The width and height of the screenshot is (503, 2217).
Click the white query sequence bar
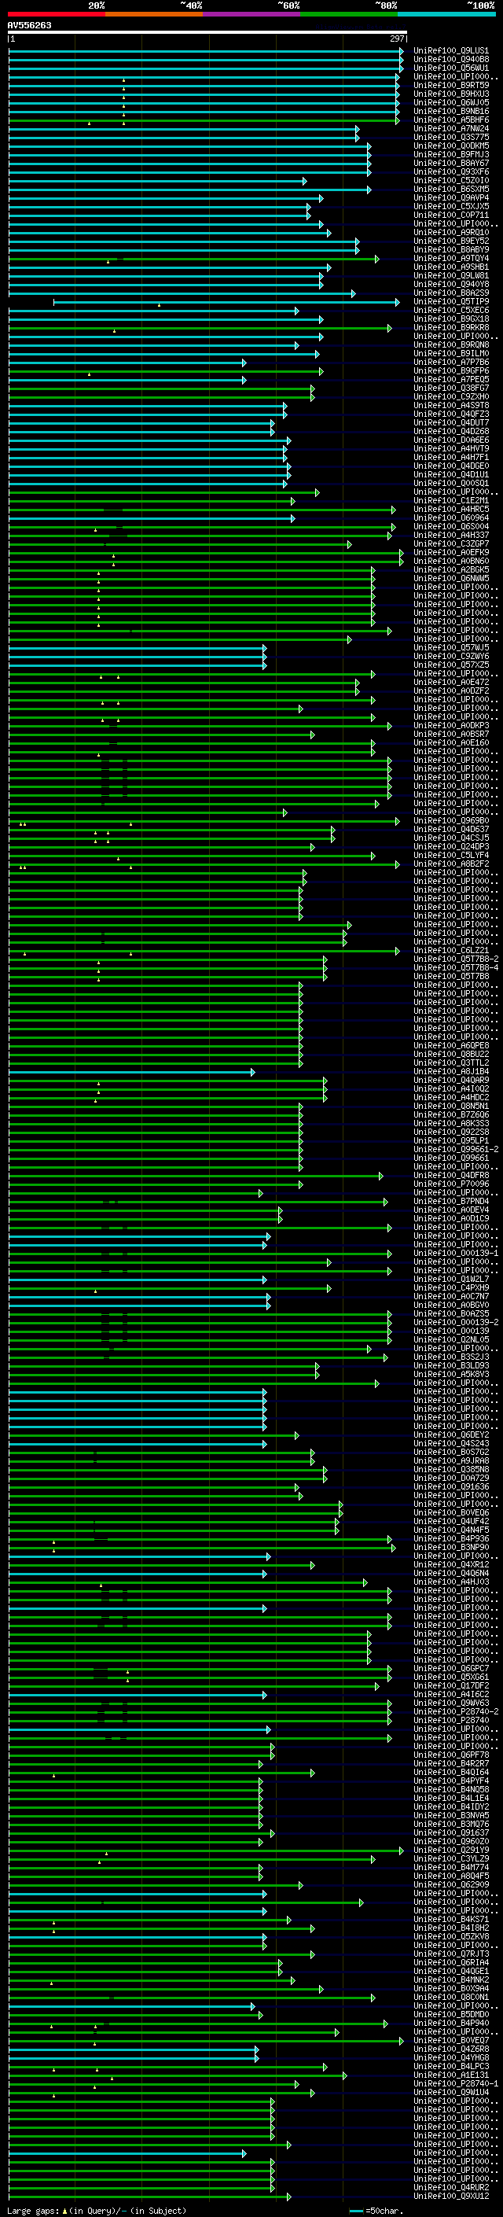(207, 31)
